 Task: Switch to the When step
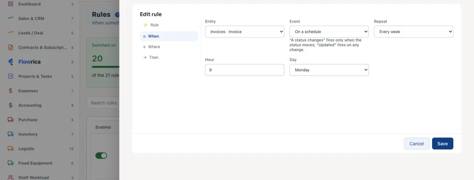tap(169, 36)
